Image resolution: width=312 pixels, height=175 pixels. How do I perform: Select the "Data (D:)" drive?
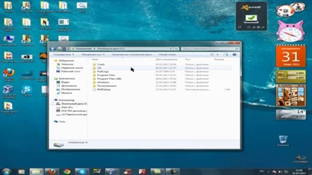[67, 107]
